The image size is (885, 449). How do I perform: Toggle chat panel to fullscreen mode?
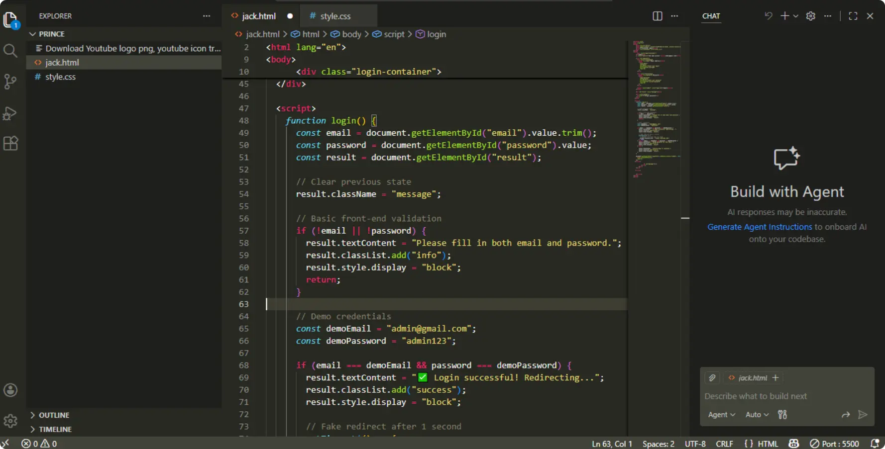(x=852, y=16)
